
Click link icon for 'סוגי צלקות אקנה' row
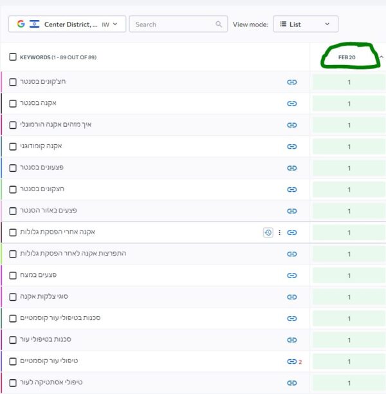pyautogui.click(x=291, y=297)
